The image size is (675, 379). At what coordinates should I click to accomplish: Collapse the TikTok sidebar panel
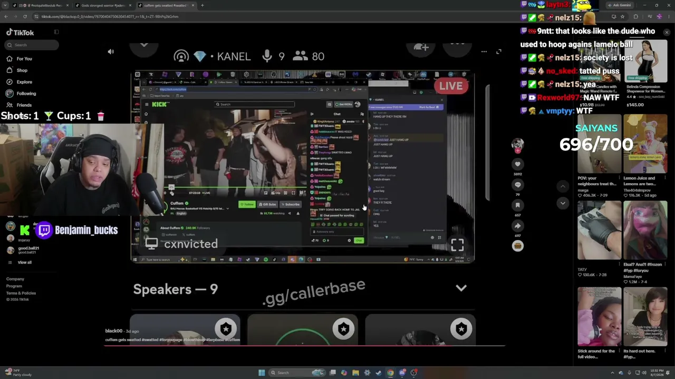pos(56,32)
